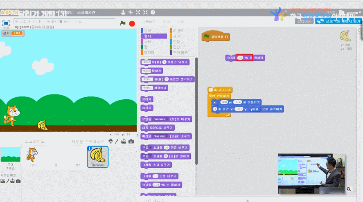Click the green flag hat block in the scripts area
The image size is (363, 202).
[216, 36]
